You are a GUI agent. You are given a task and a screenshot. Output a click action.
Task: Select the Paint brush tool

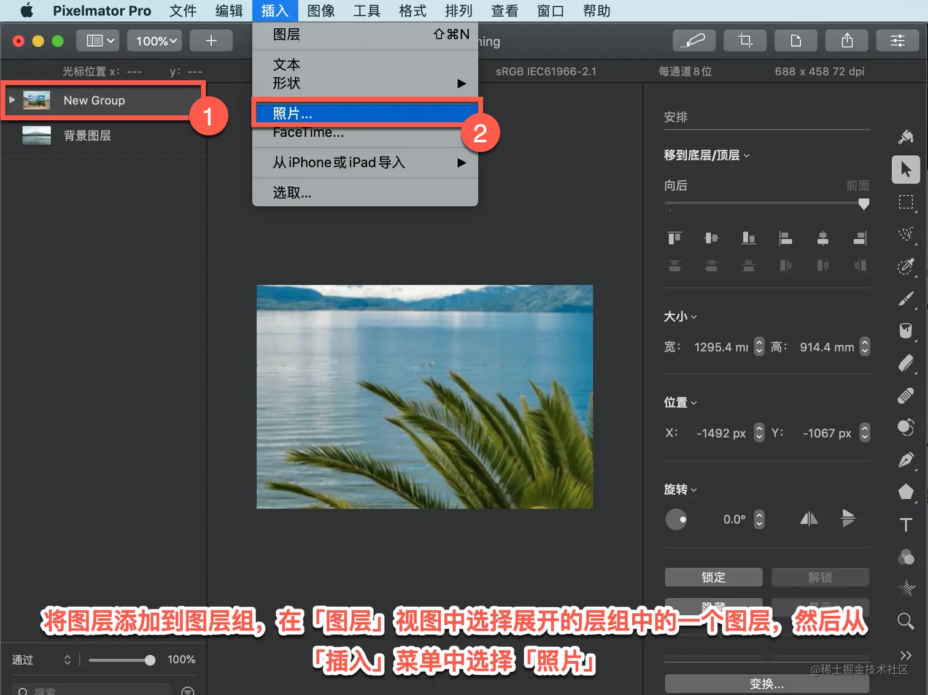[905, 299]
